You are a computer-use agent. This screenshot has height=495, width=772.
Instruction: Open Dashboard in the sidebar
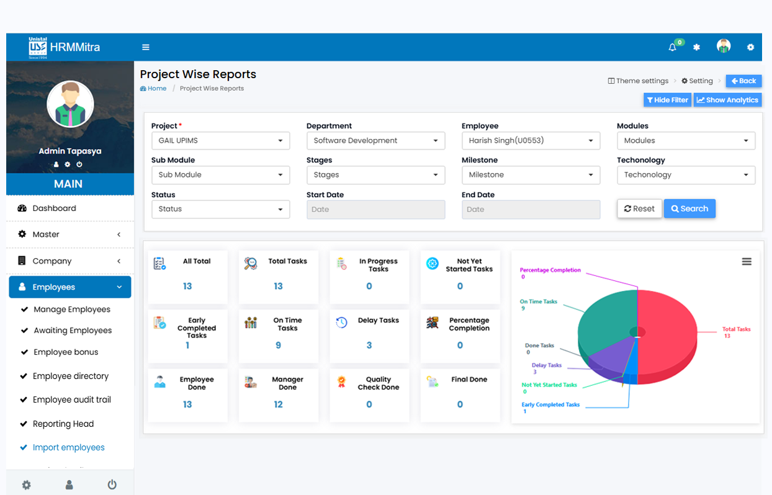(55, 208)
